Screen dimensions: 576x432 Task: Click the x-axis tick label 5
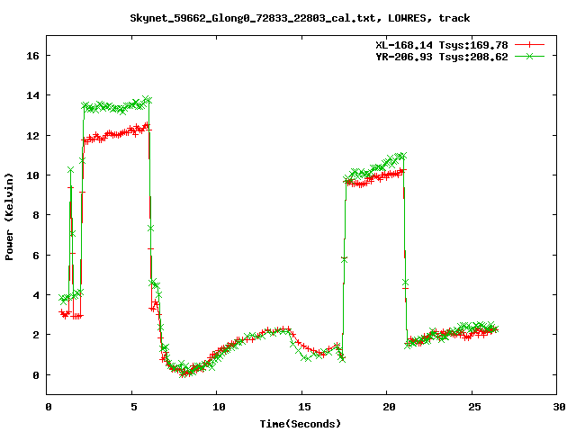134,407
